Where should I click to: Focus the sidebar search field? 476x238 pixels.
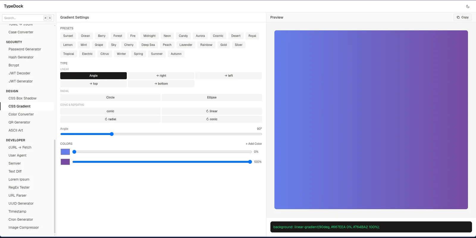[28, 18]
